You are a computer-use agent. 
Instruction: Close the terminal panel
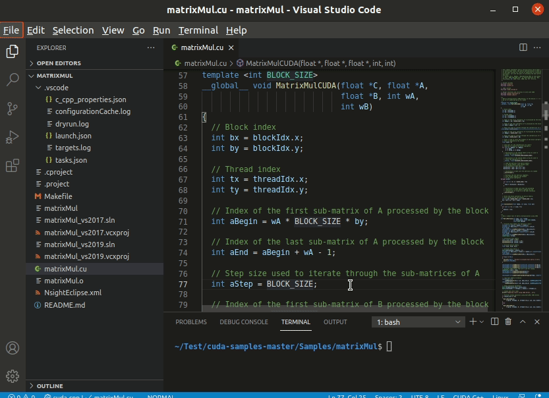[536, 322]
